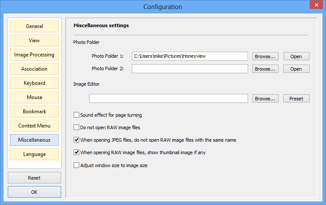The width and height of the screenshot is (326, 205).
Task: Switch to the View tab
Action: pos(34,40)
